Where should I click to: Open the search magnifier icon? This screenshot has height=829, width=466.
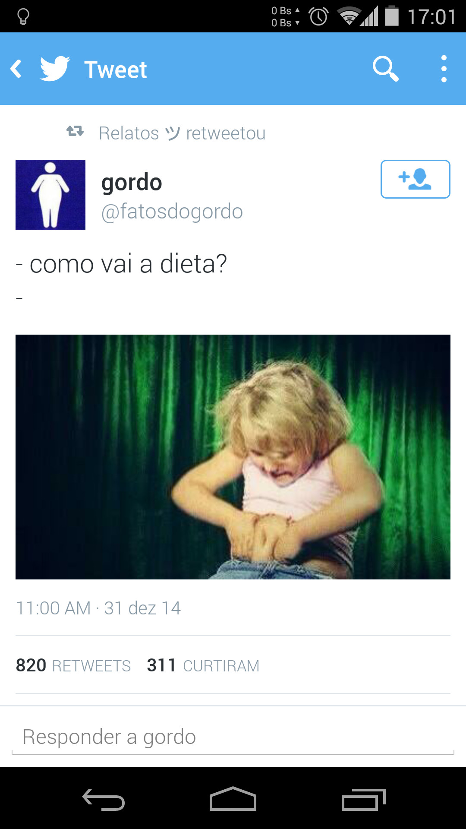[x=385, y=69]
